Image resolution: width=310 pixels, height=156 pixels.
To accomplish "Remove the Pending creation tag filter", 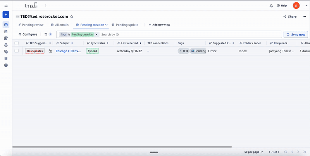I will (96, 34).
